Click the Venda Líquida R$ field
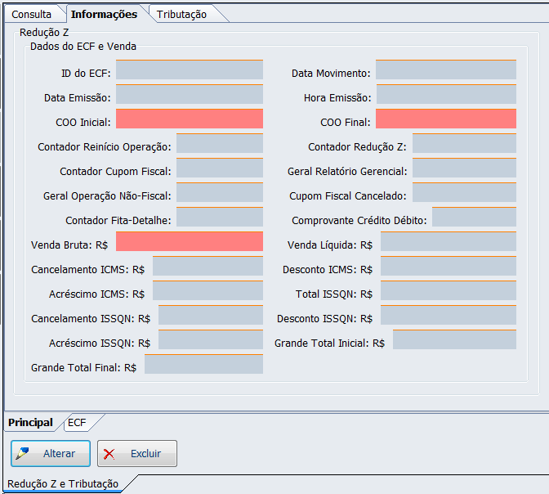Viewport: 549px width, 494px height. (448, 242)
